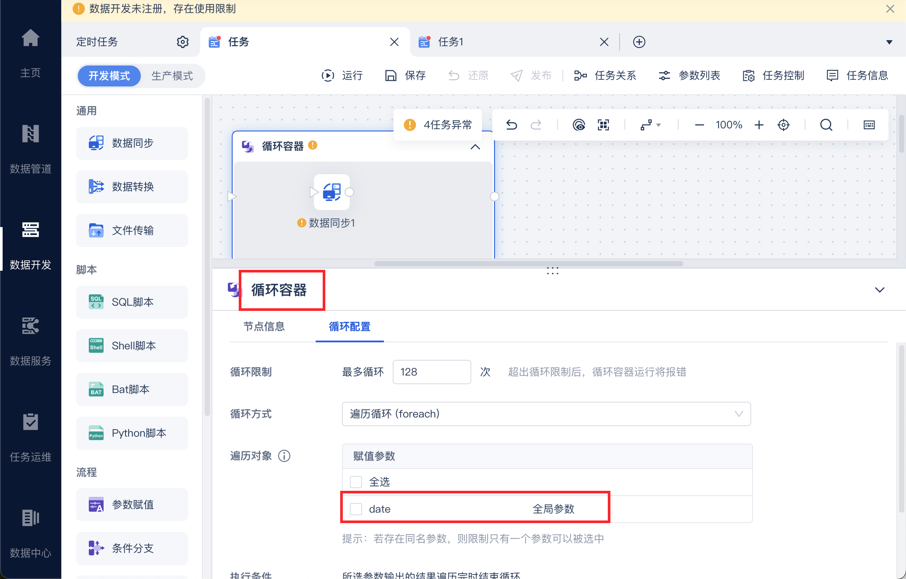Image resolution: width=906 pixels, height=579 pixels.
Task: Click the undo arrow in canvas toolbar
Action: [511, 125]
